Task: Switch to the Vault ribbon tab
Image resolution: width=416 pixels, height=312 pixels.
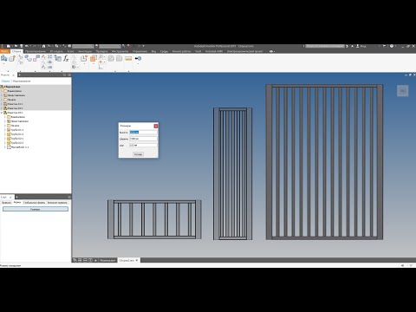Action: click(198, 51)
